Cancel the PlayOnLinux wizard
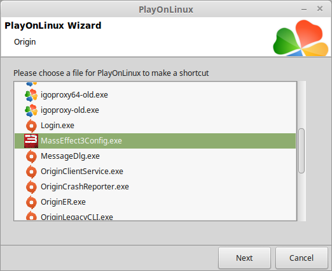332x271 pixels. coord(301,258)
